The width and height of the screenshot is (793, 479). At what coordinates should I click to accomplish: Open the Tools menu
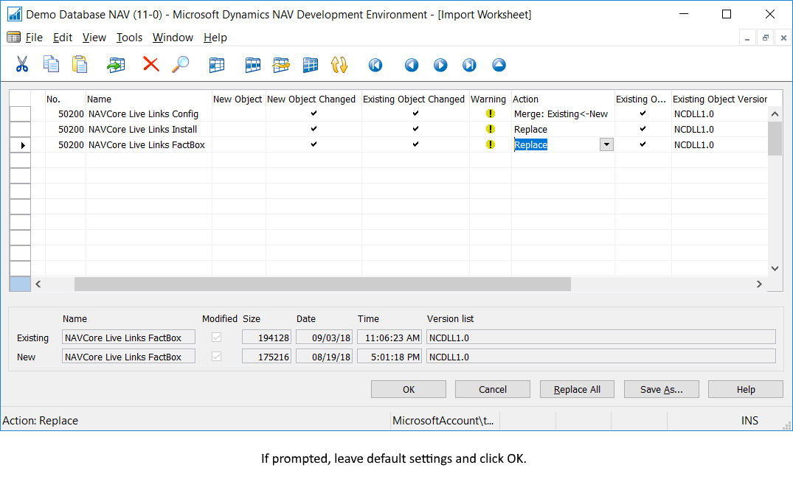click(x=129, y=38)
